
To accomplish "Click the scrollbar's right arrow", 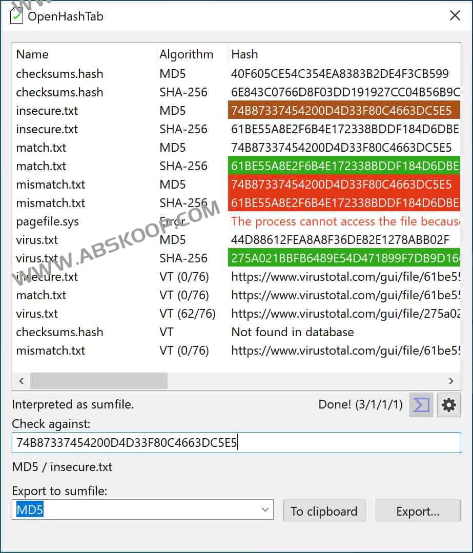I will [451, 381].
